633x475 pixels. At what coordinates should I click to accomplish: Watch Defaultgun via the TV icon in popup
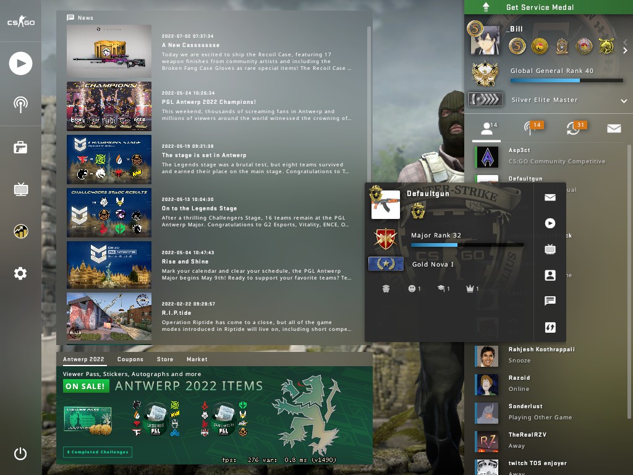550,249
